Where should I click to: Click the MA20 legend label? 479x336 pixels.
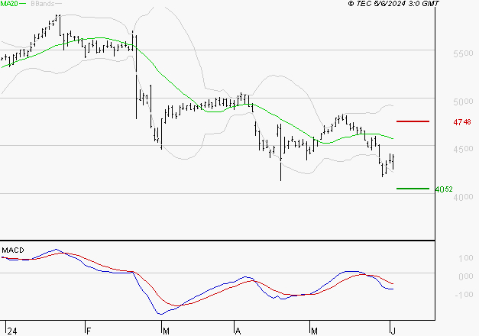[9, 4]
